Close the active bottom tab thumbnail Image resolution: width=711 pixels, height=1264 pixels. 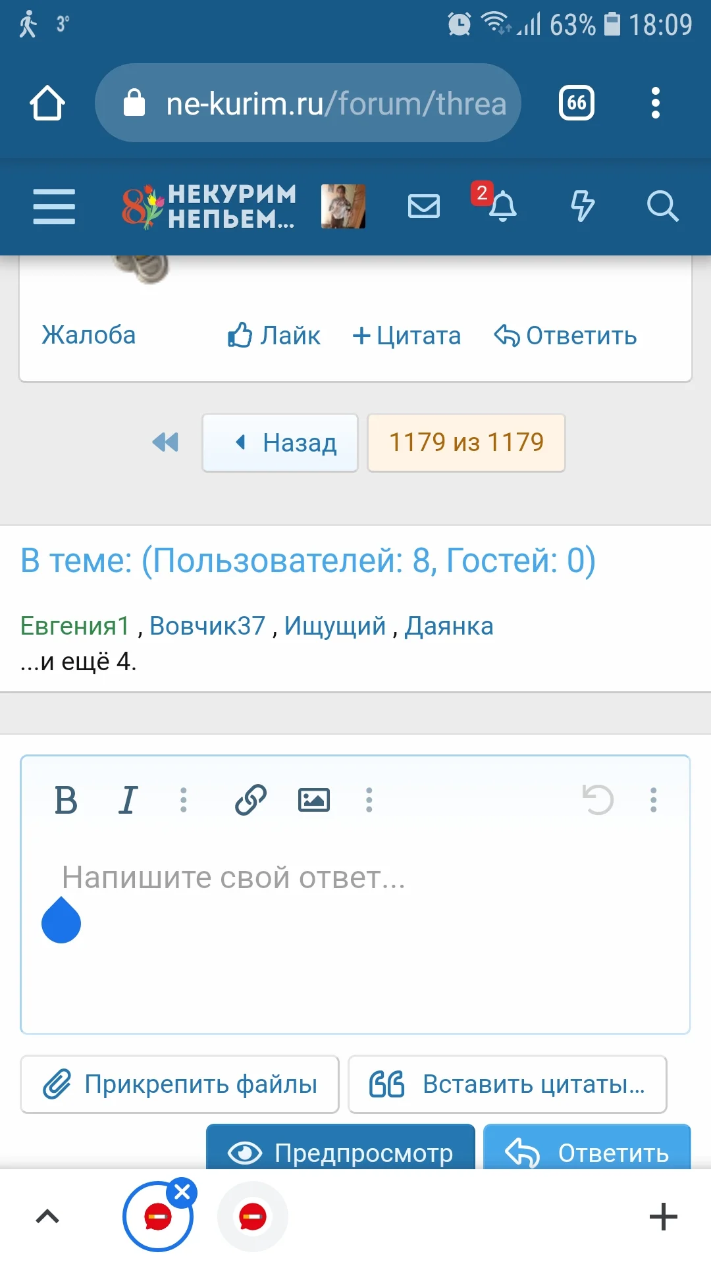tap(182, 1192)
